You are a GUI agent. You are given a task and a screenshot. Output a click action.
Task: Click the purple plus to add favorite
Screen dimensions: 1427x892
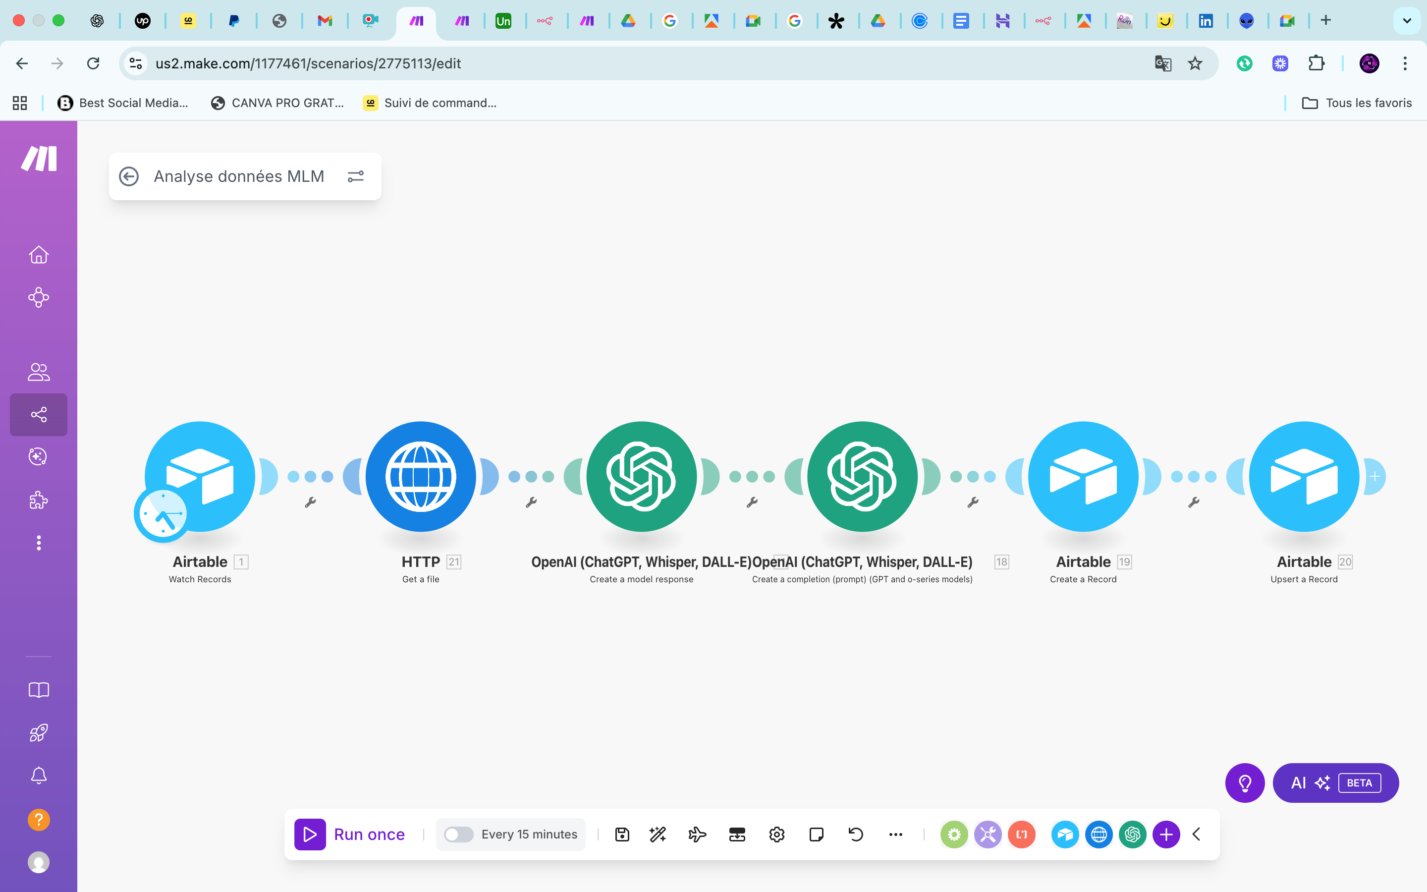[1166, 834]
